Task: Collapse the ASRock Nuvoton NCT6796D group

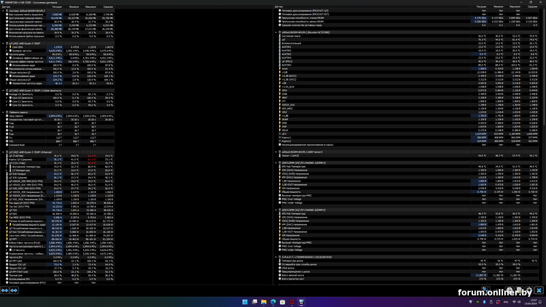Action: (276, 32)
